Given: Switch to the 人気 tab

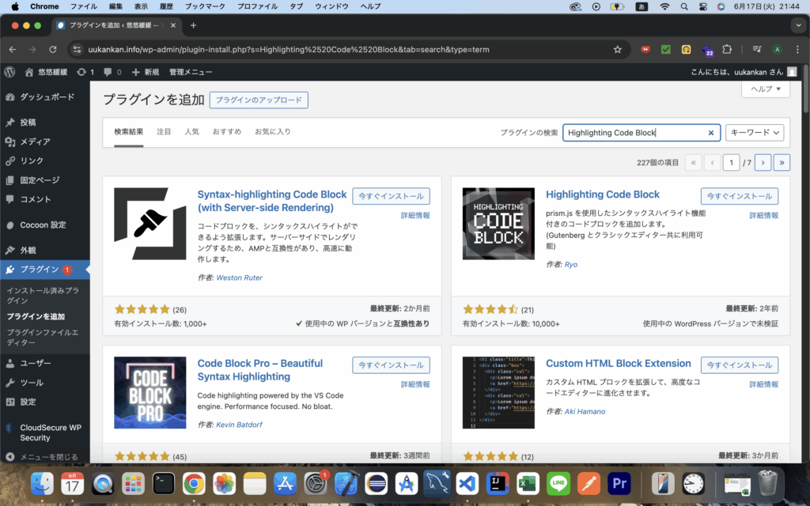Looking at the screenshot, I should coord(191,131).
